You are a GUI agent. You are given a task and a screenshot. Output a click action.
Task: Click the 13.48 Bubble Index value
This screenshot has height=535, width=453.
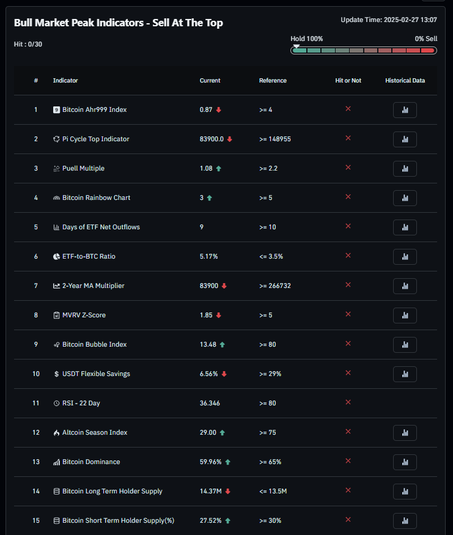pos(208,344)
